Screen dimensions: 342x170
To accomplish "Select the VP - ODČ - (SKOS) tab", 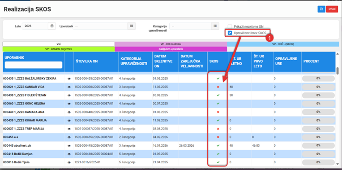I will point(283,44).
